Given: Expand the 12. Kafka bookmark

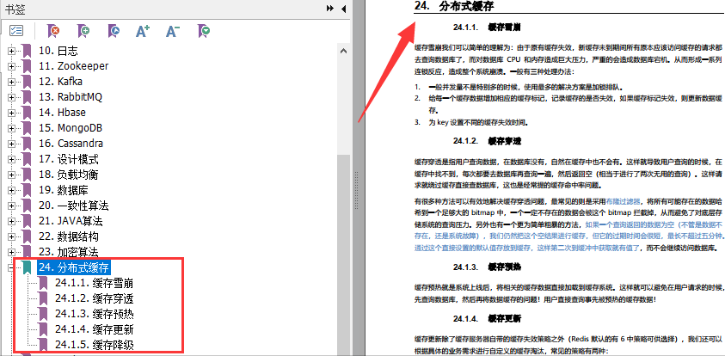Looking at the screenshot, I should (11, 82).
